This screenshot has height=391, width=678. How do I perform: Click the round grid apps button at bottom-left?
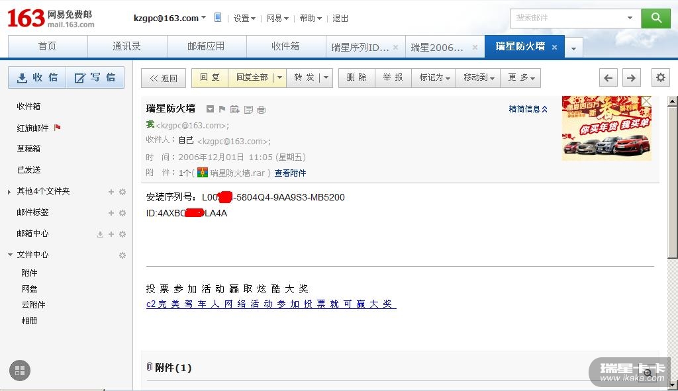20,370
